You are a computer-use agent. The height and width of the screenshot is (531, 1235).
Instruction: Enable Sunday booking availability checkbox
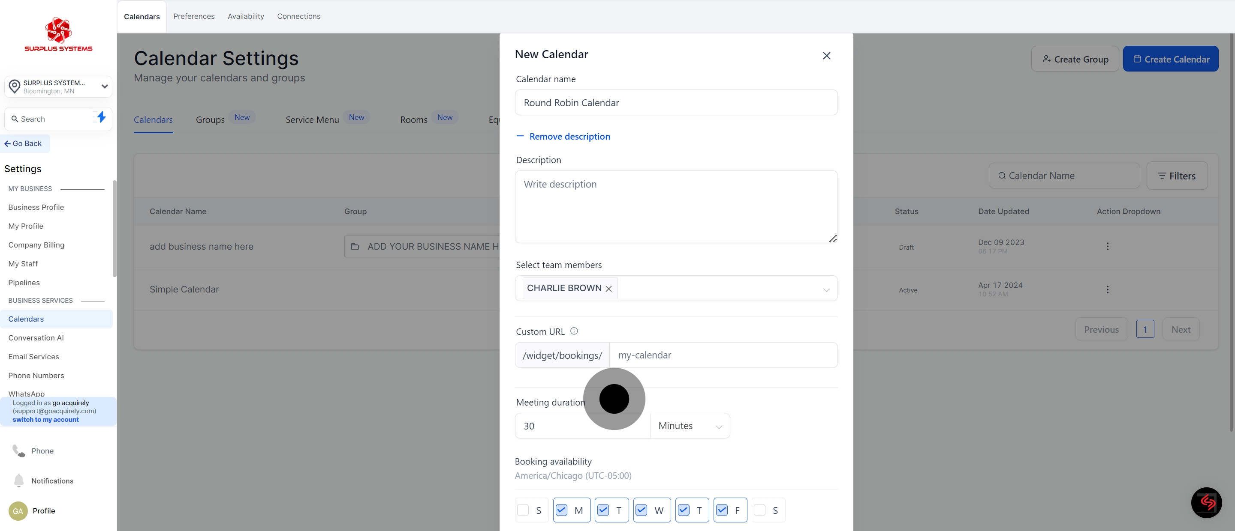[523, 510]
